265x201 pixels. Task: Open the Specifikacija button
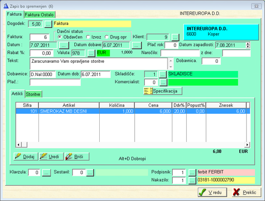163,91
